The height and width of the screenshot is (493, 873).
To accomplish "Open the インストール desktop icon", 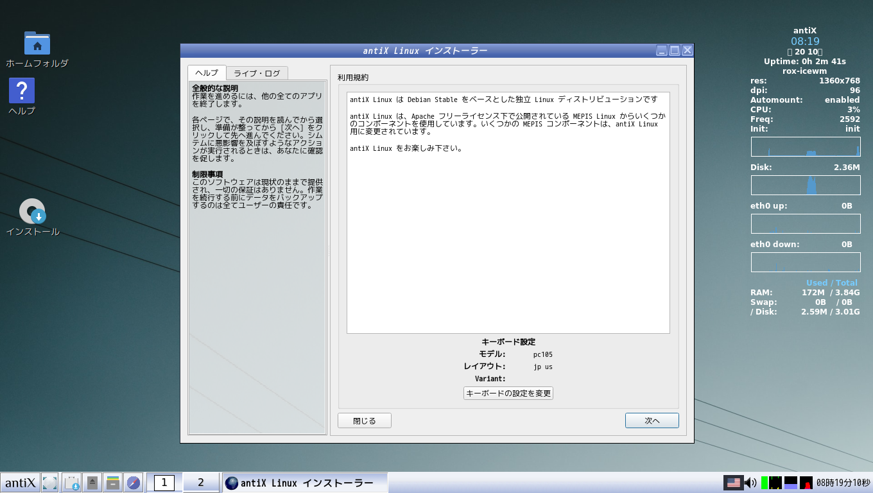I will [33, 218].
